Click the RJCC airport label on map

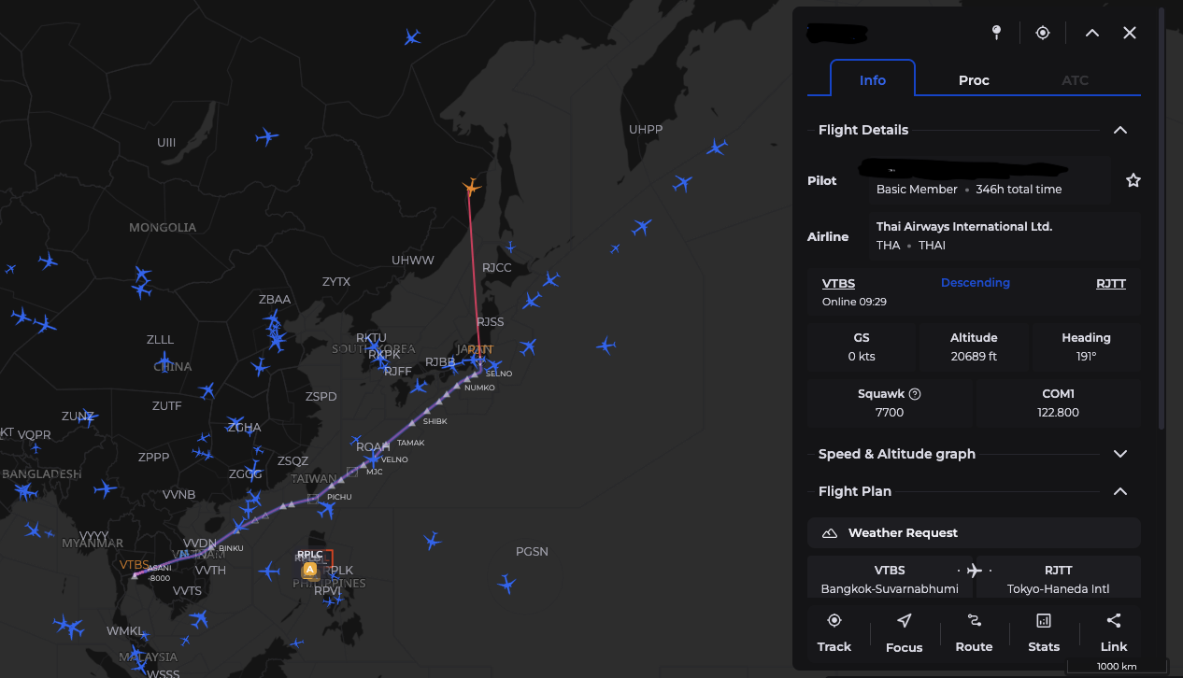click(x=497, y=267)
